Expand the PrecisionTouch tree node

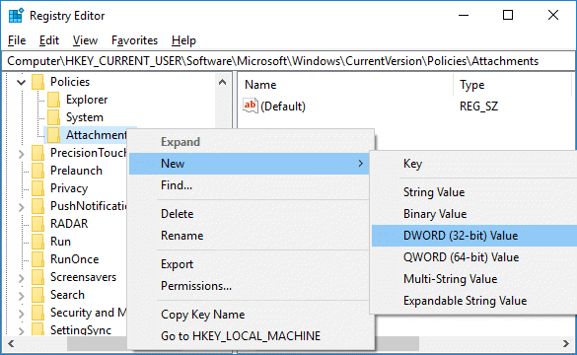pos(22,154)
